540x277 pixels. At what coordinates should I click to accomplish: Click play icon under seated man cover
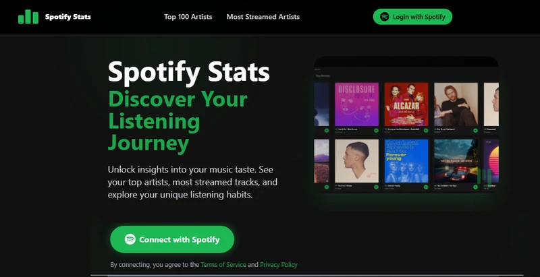click(475, 131)
